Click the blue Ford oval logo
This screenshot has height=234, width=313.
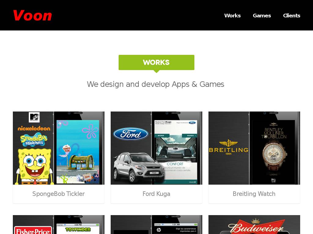(131, 134)
